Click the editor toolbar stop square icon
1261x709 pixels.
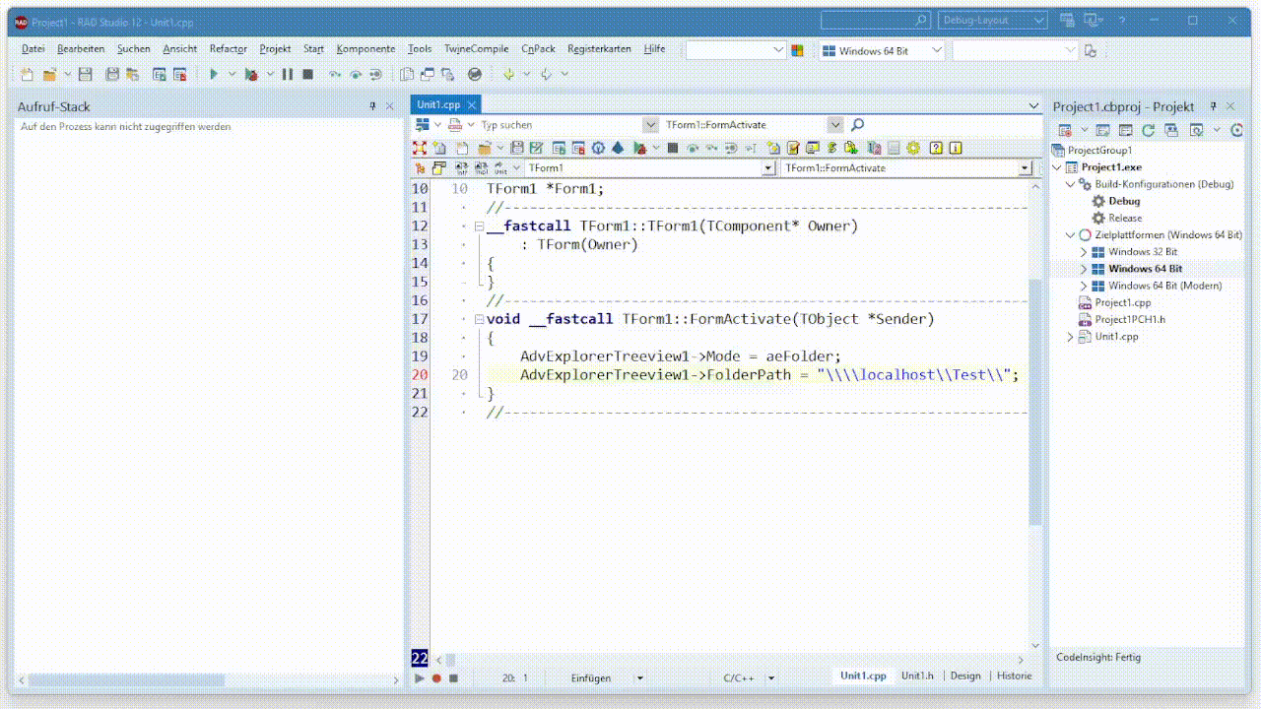tap(673, 148)
